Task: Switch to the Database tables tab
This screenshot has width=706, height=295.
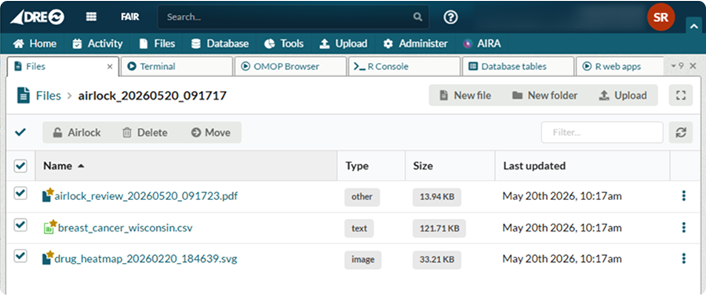Action: click(519, 66)
